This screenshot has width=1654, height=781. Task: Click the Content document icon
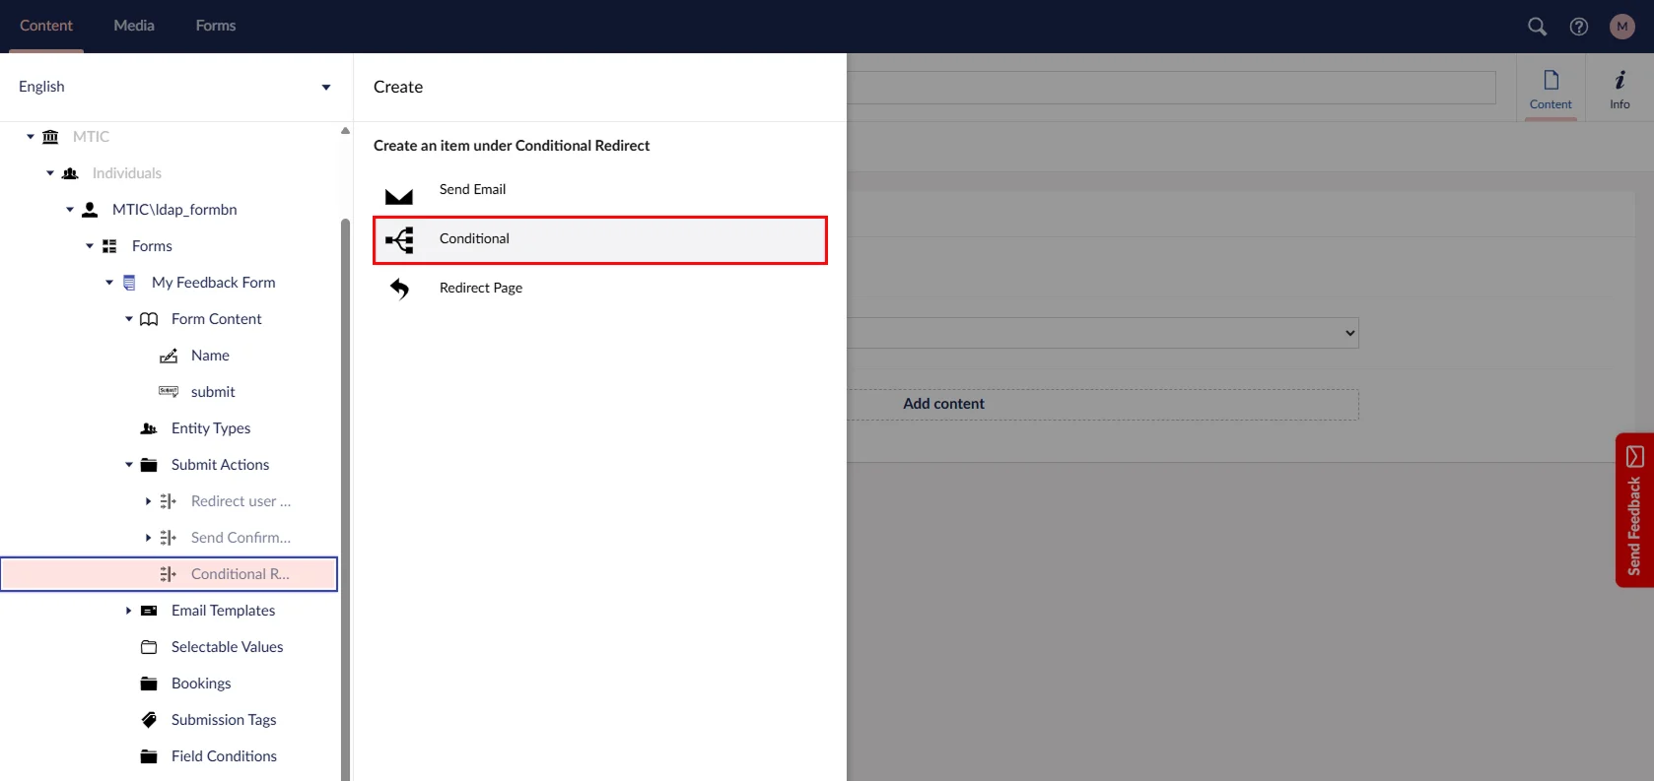[1551, 89]
